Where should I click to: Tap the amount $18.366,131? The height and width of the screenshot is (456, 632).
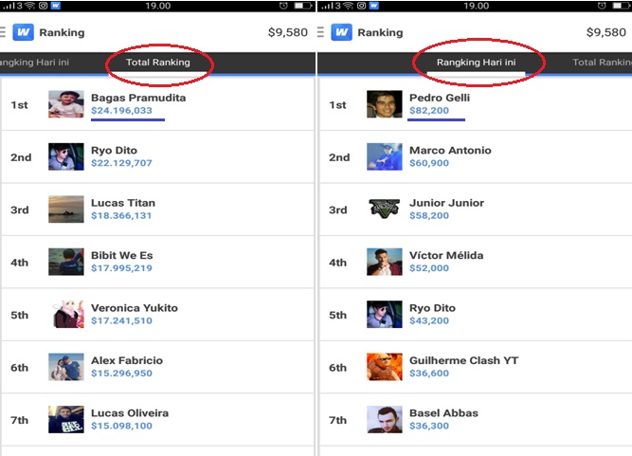(121, 216)
